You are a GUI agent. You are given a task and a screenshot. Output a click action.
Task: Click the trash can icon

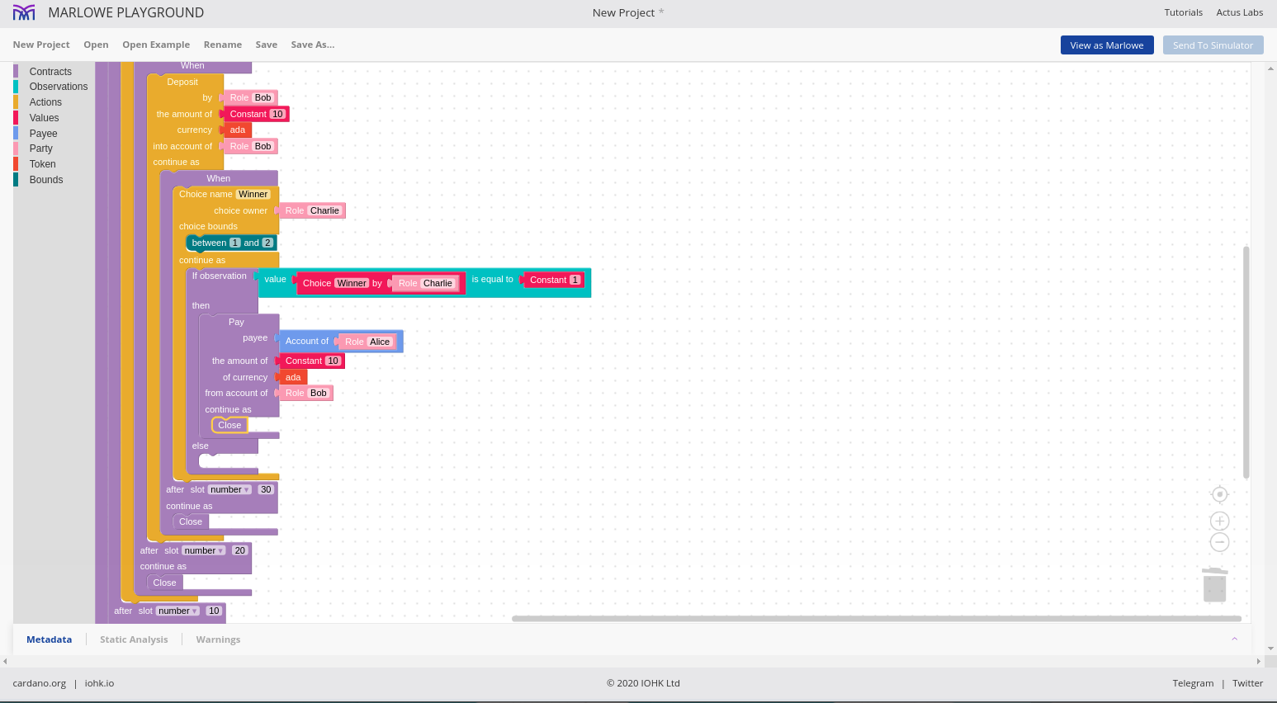(1214, 584)
